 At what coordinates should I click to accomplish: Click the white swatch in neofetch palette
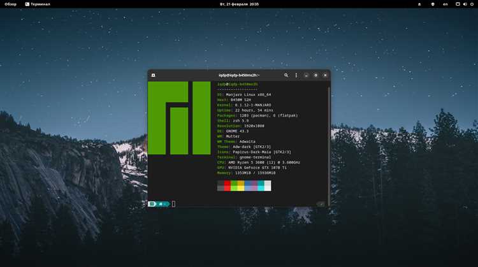pos(268,185)
